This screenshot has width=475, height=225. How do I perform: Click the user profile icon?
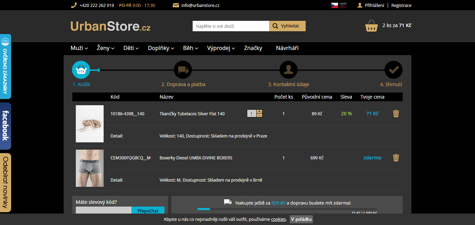click(360, 5)
